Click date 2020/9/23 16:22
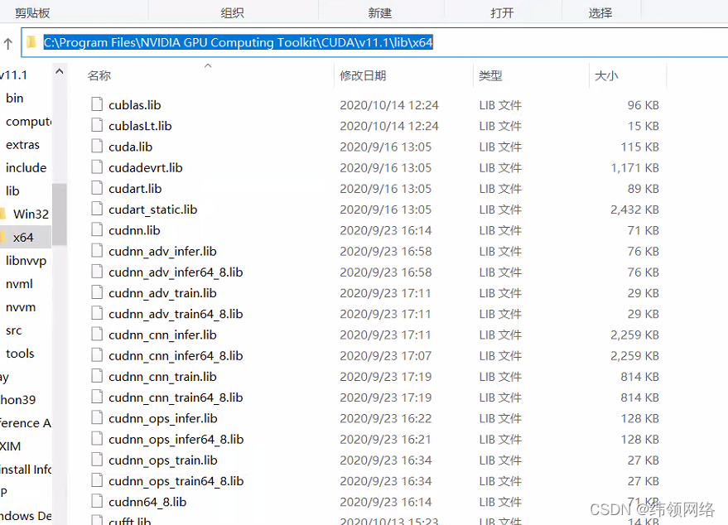This screenshot has height=525, width=728. 385,418
